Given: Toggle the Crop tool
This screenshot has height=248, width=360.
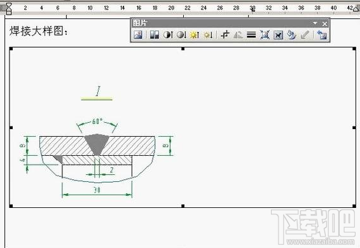Looking at the screenshot, I should [x=225, y=35].
